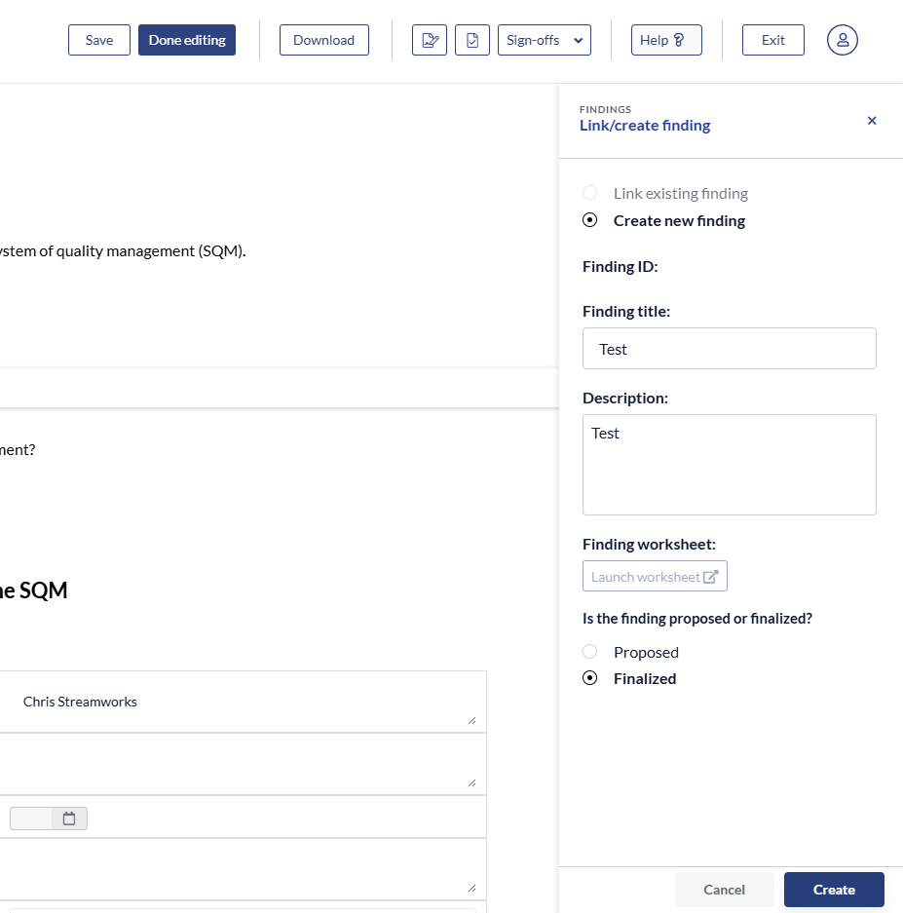Click the Finding title input field
903x913 pixels.
click(729, 349)
